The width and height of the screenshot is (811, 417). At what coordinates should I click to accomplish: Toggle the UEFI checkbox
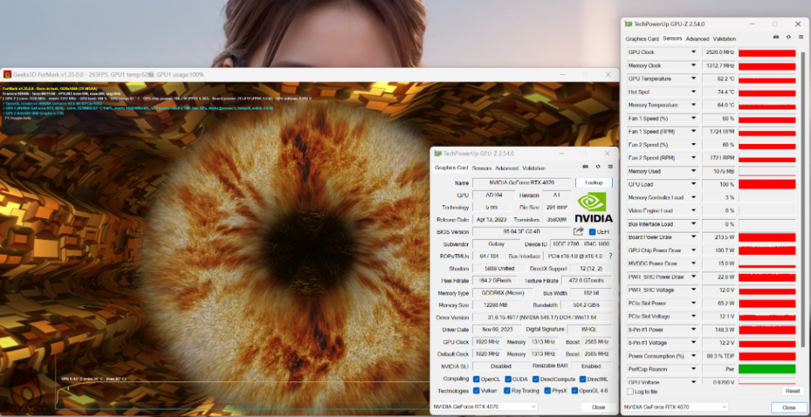click(x=592, y=232)
